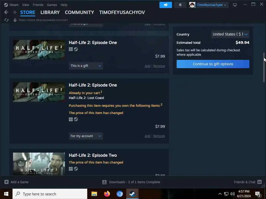Click the '$49.94' estimated total value
Screen dimensions: 266x199
point(242,42)
